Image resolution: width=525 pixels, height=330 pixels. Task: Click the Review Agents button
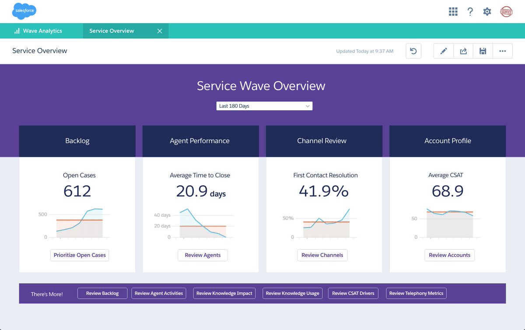(203, 255)
